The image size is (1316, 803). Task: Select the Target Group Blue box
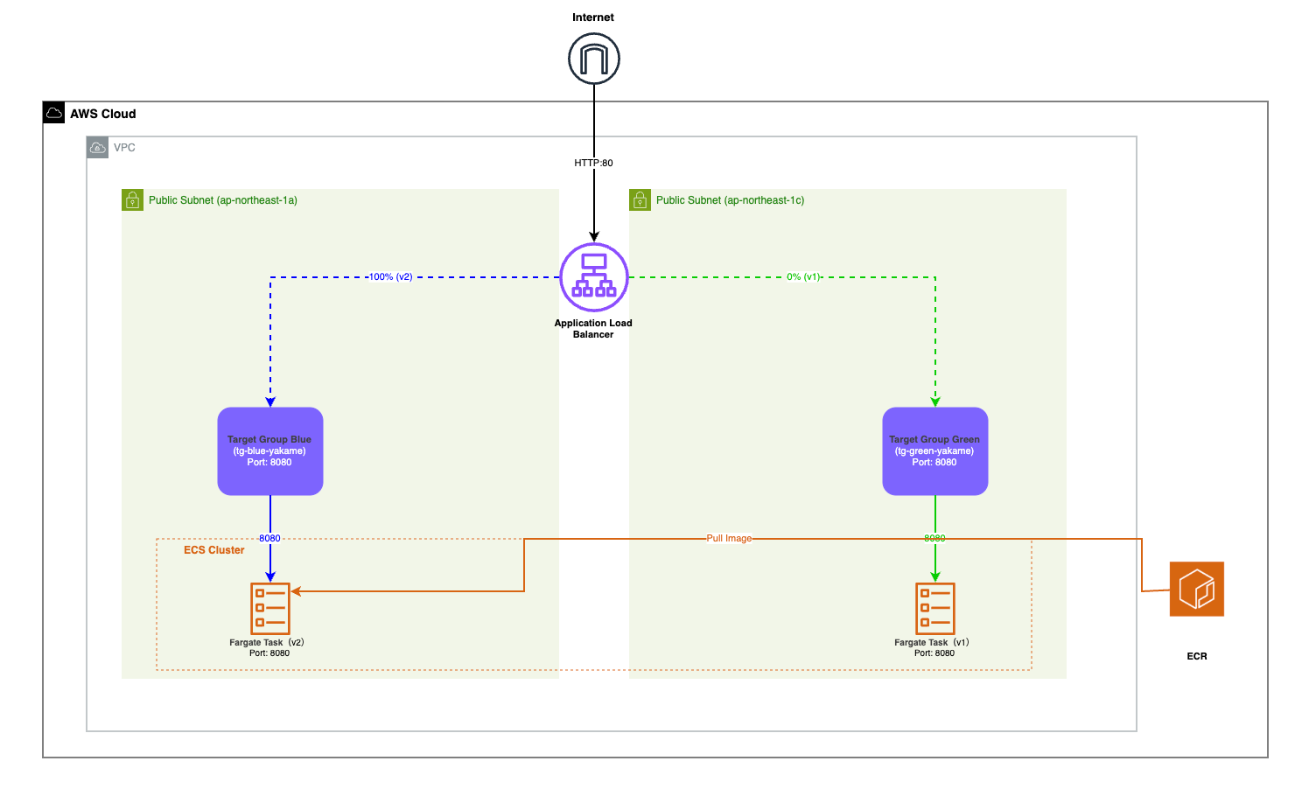(x=270, y=451)
